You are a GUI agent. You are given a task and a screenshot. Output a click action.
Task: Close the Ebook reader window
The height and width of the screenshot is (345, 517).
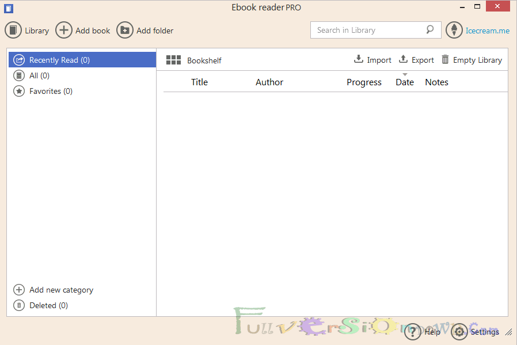coord(497,6)
